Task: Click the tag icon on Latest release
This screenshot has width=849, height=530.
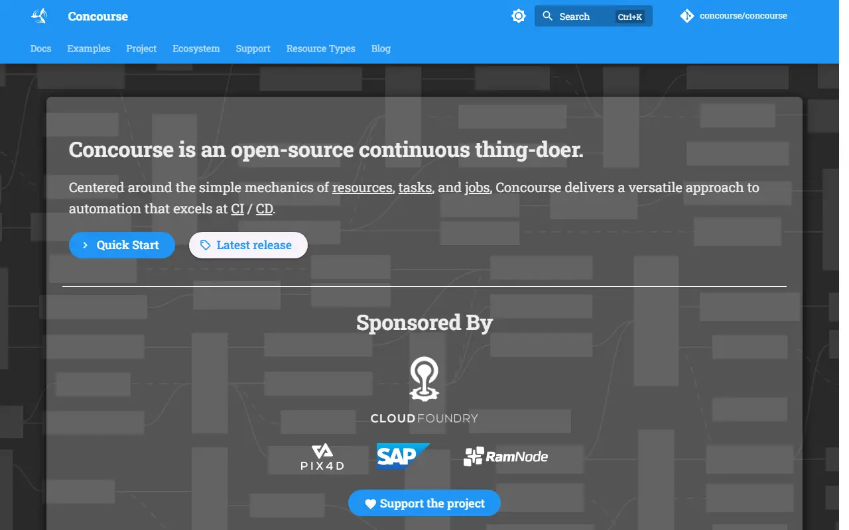Action: click(x=206, y=245)
